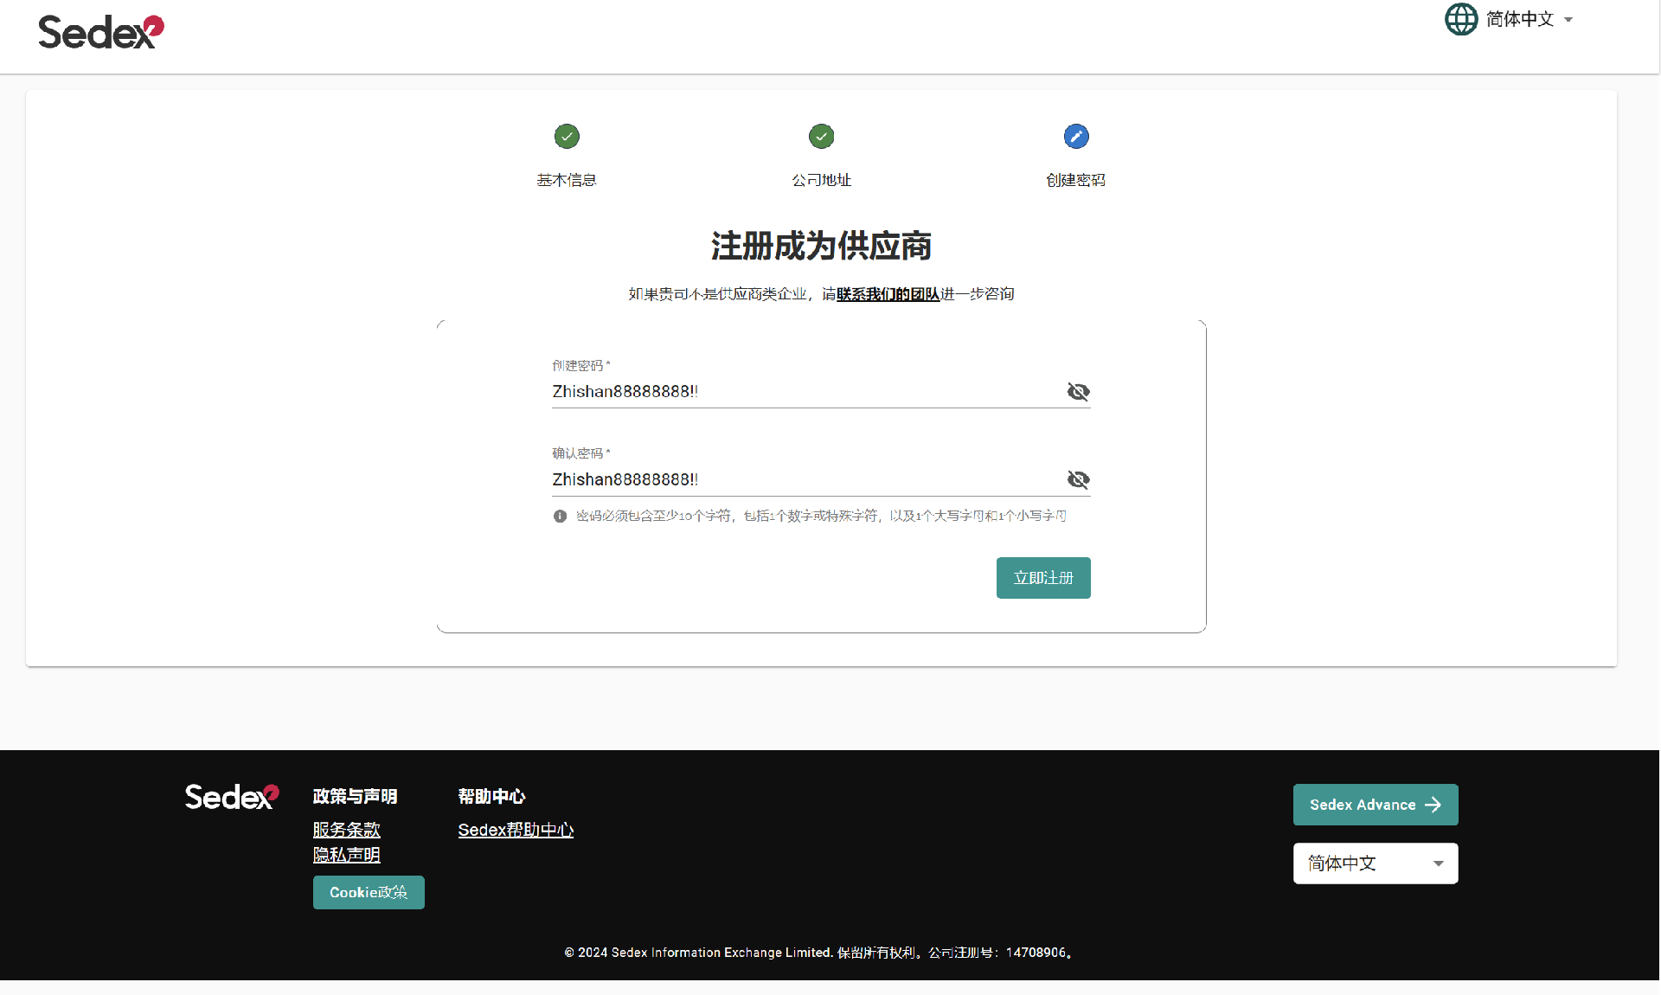This screenshot has height=995, width=1661.
Task: Open the 服务条款 link
Action: pos(346,830)
